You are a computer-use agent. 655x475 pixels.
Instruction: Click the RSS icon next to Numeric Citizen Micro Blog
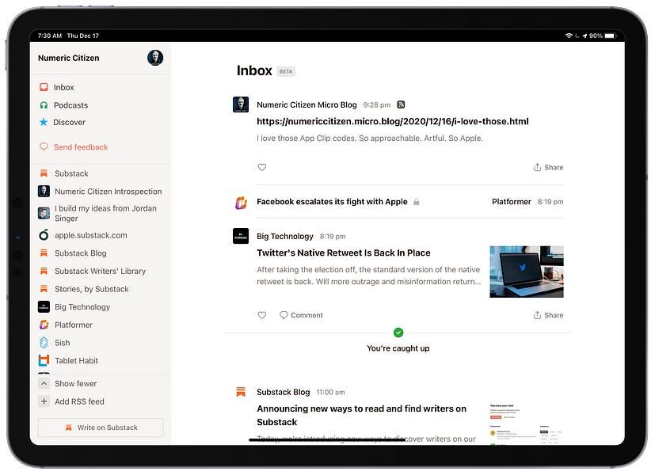[401, 104]
